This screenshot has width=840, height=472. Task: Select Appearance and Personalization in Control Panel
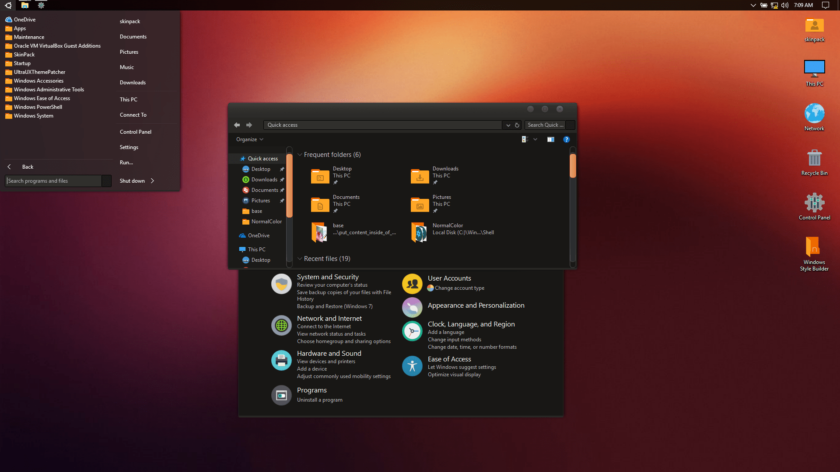[476, 305]
